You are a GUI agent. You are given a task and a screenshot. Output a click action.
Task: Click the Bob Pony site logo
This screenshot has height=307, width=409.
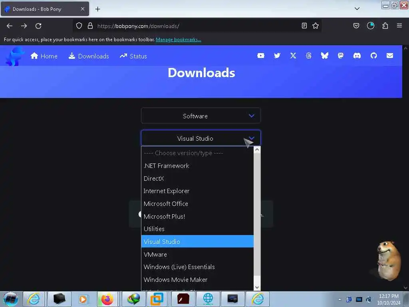[x=14, y=56]
